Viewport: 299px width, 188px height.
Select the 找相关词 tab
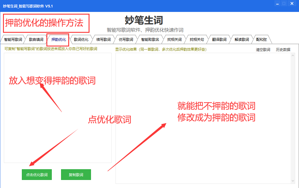174,40
